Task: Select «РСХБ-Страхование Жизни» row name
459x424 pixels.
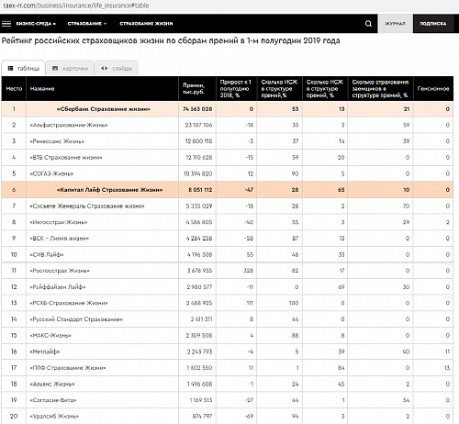Action: click(69, 303)
